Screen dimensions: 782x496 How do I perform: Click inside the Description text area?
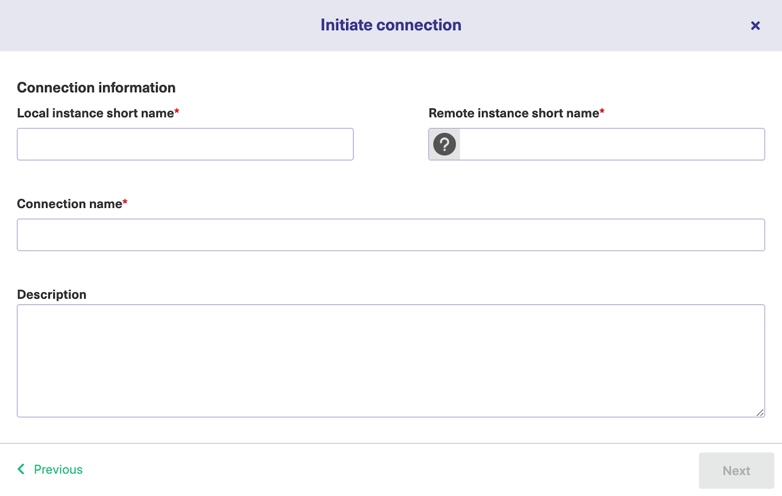391,360
